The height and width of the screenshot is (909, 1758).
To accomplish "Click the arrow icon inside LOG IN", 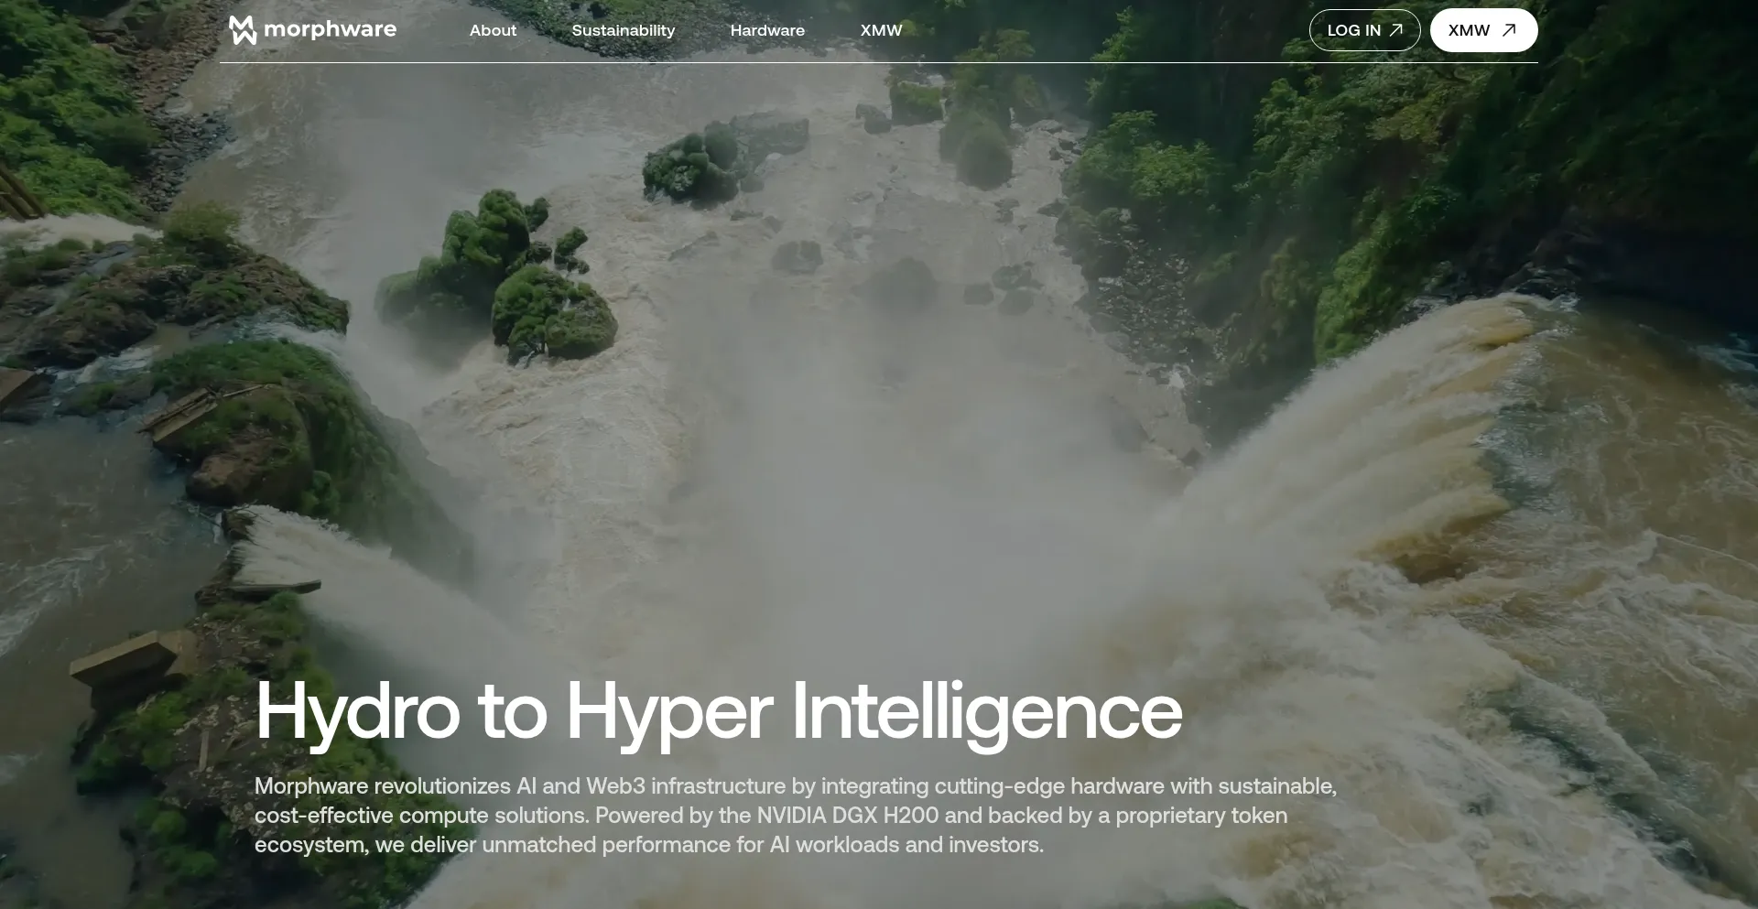I will [x=1396, y=30].
